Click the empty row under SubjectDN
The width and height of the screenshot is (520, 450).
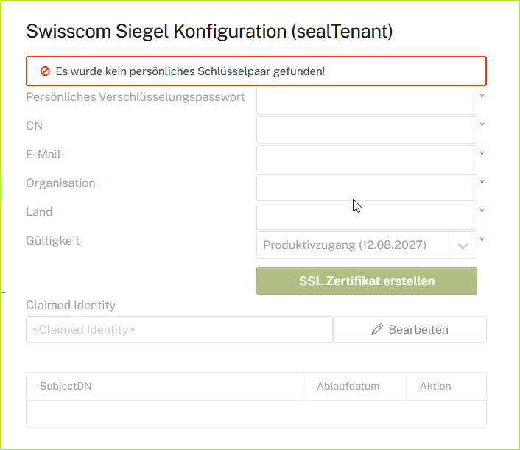tap(164, 413)
